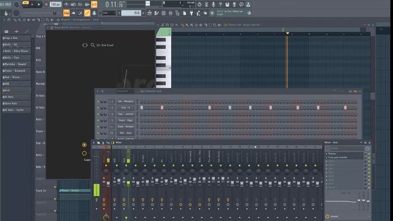This screenshot has width=393, height=221.
Task: Open the Browser view icon
Action: (177, 13)
